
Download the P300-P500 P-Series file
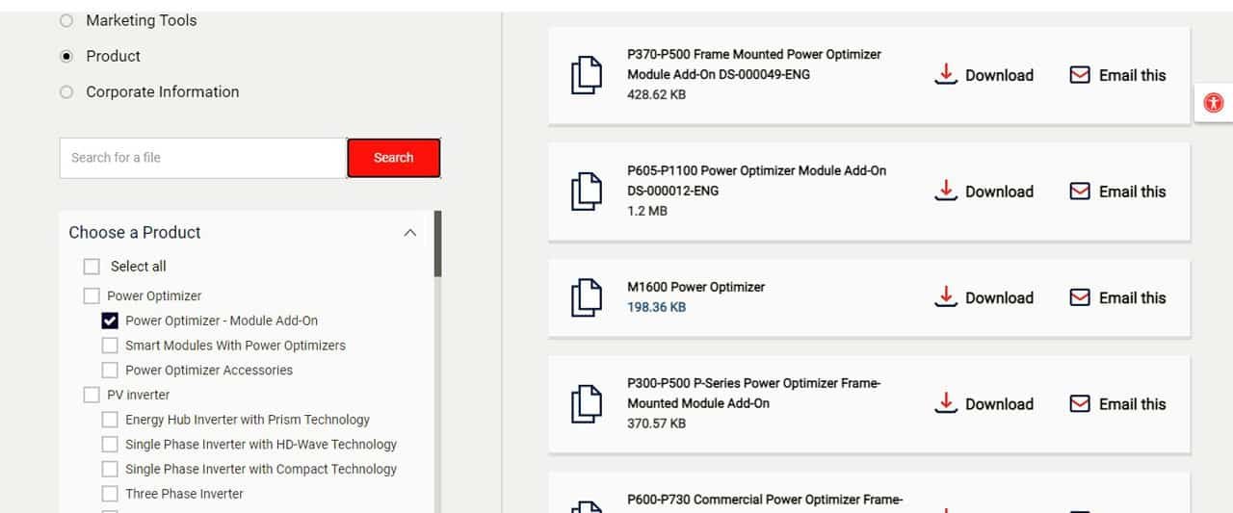[984, 404]
